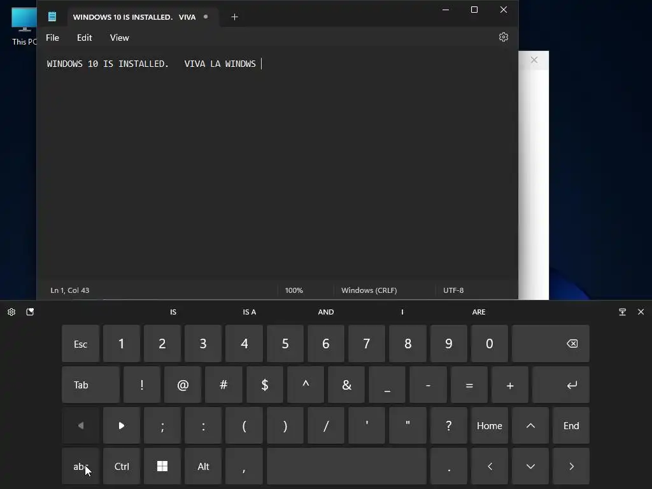Tap the Home key
652x489 pixels.
coord(490,425)
